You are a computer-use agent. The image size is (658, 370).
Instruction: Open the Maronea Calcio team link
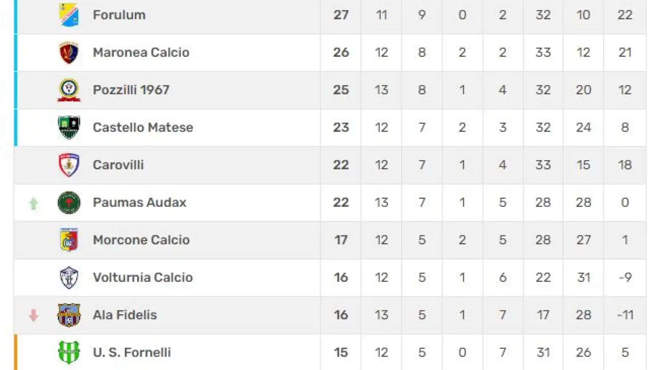tap(141, 52)
